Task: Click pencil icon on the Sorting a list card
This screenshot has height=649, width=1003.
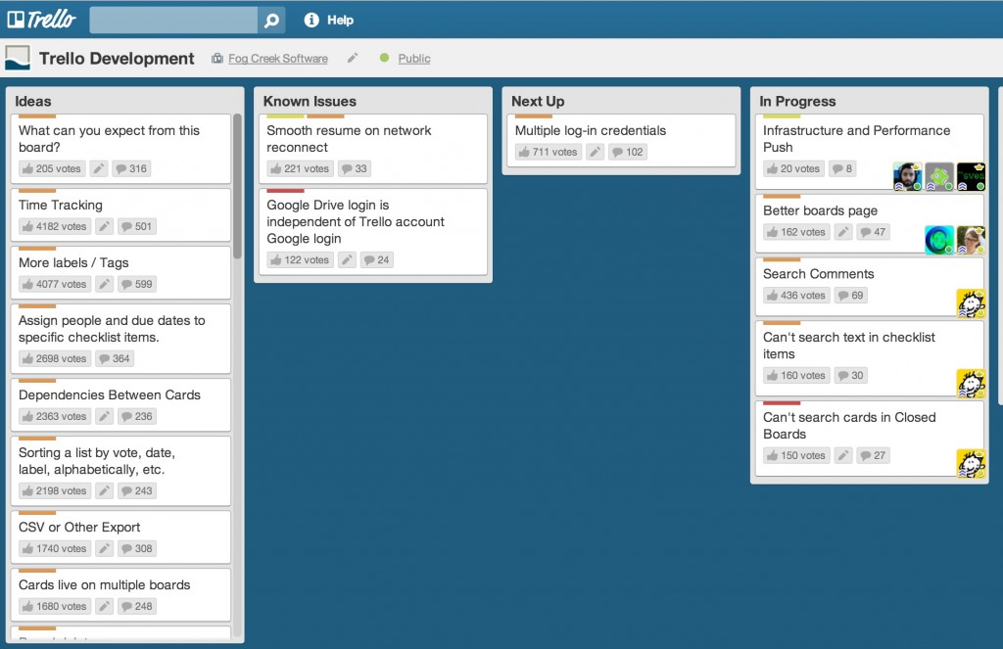Action: tap(104, 491)
